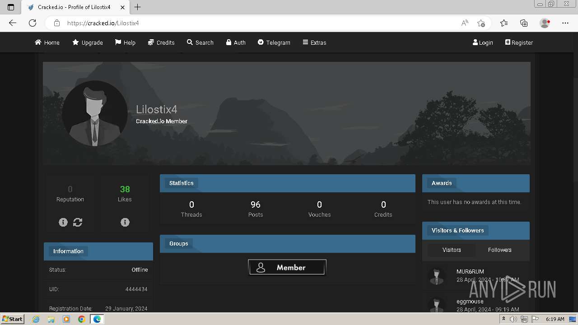578x325 pixels.
Task: Click the reputation refresh icon
Action: 78,222
